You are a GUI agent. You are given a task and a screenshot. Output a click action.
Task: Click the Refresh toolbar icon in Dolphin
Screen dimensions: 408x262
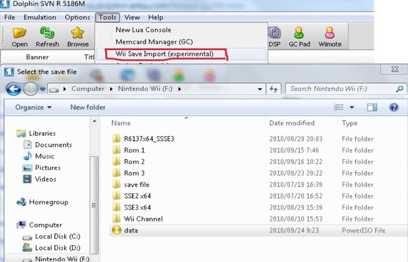click(47, 37)
